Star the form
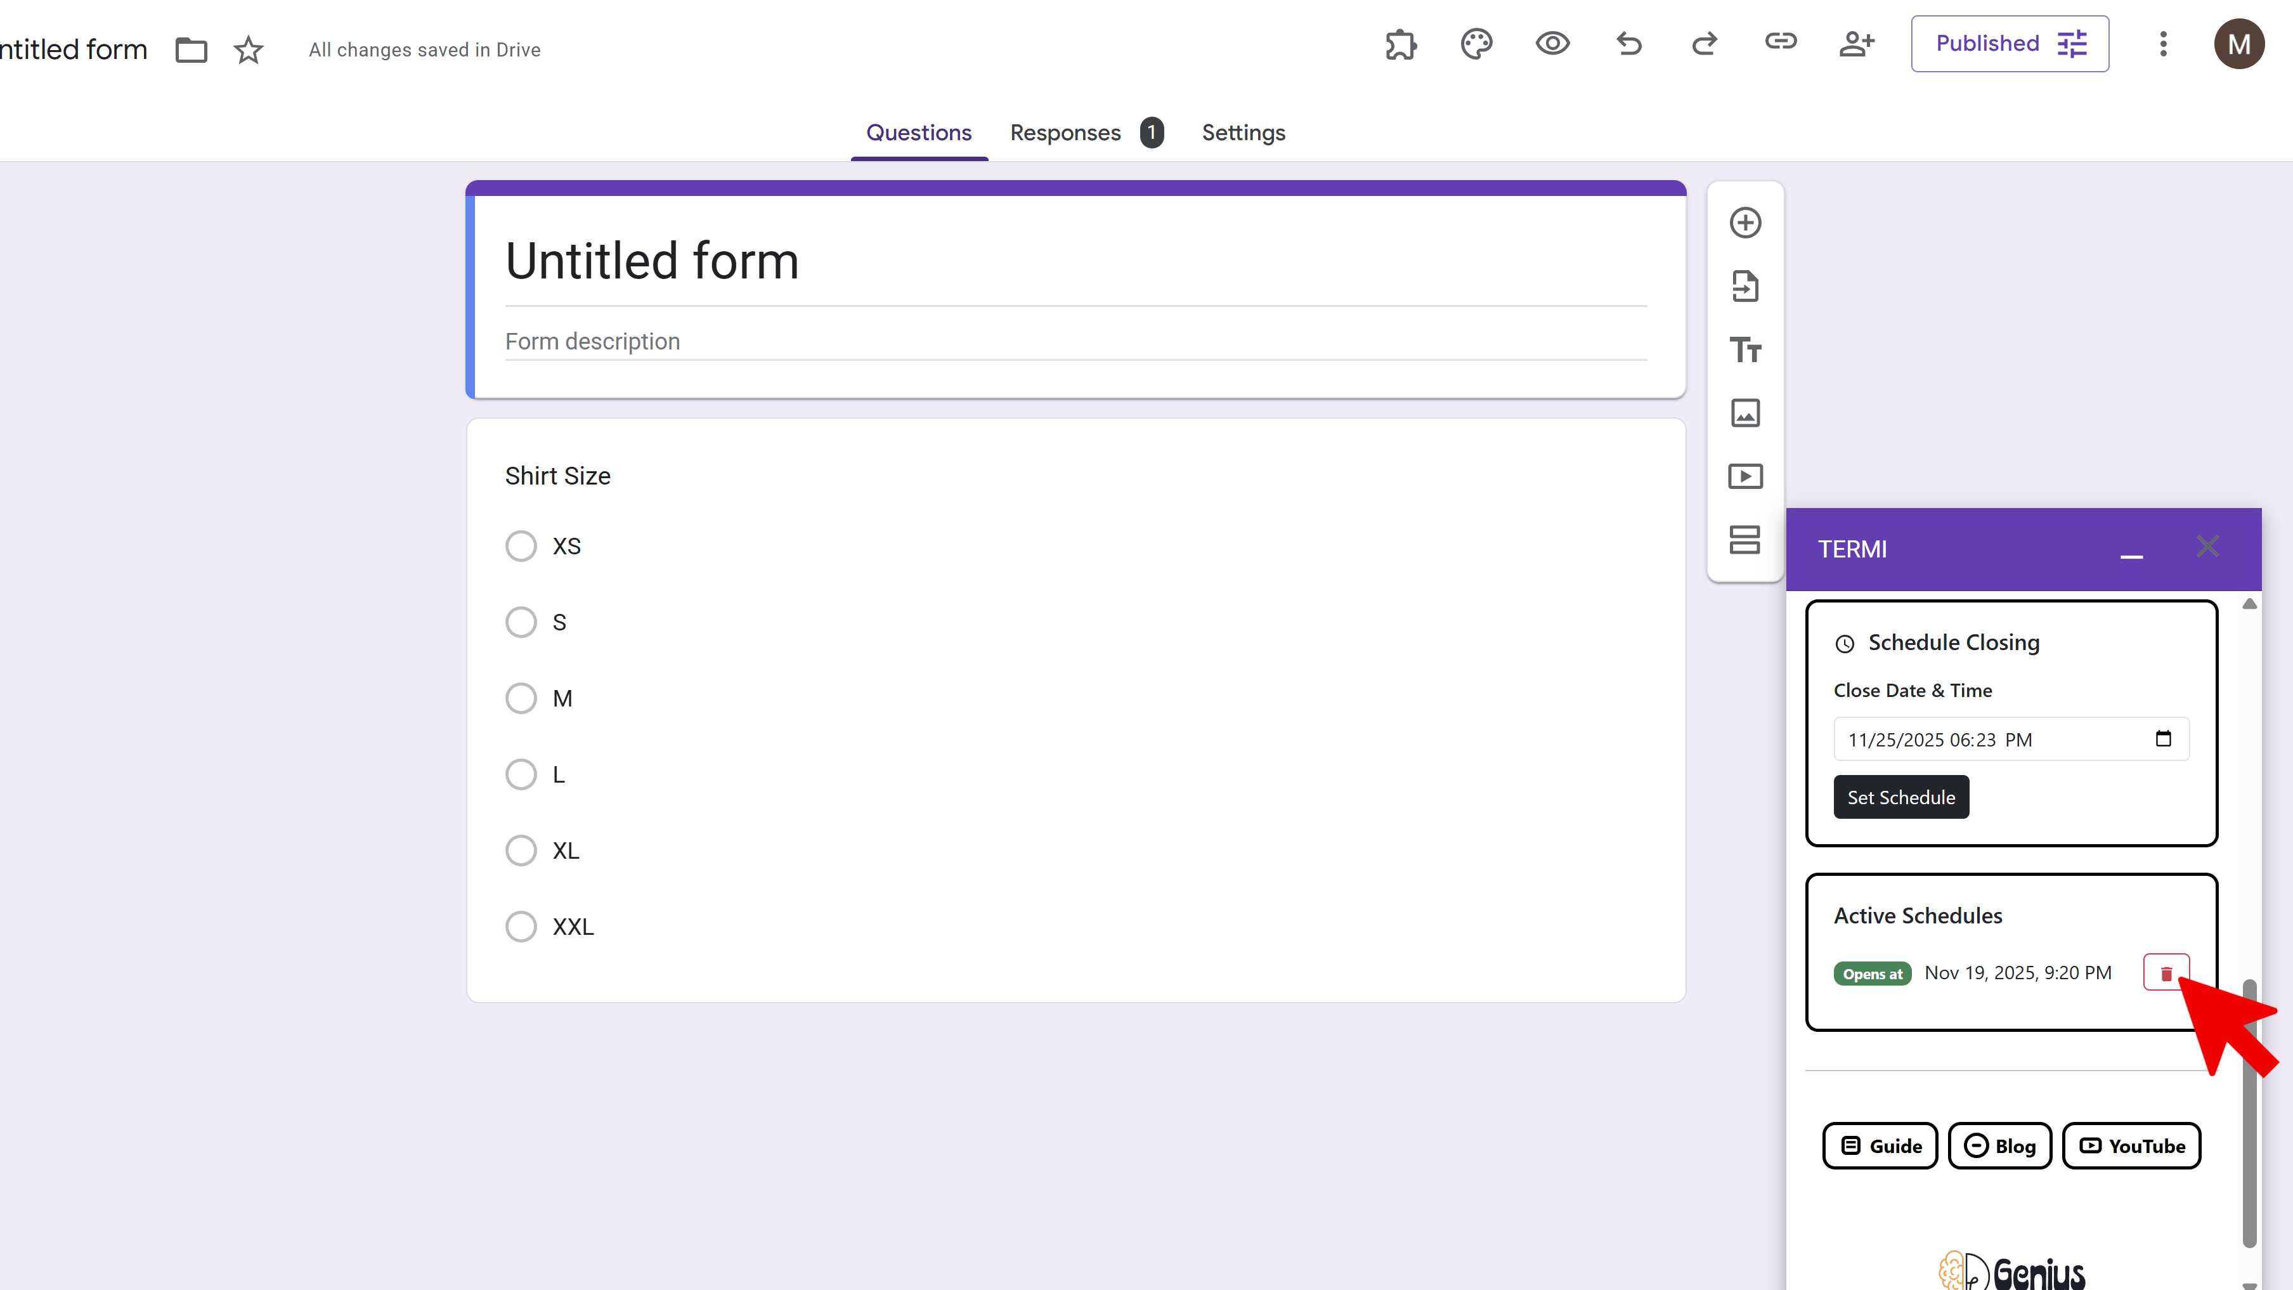The width and height of the screenshot is (2293, 1290). click(x=249, y=50)
